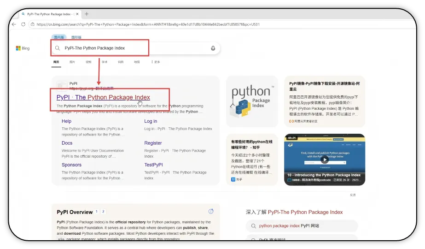
Task: Reload the page with the refresh icon
Action: tap(23, 24)
